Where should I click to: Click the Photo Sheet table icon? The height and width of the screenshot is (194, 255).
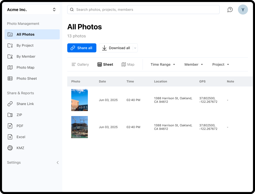click(10, 78)
